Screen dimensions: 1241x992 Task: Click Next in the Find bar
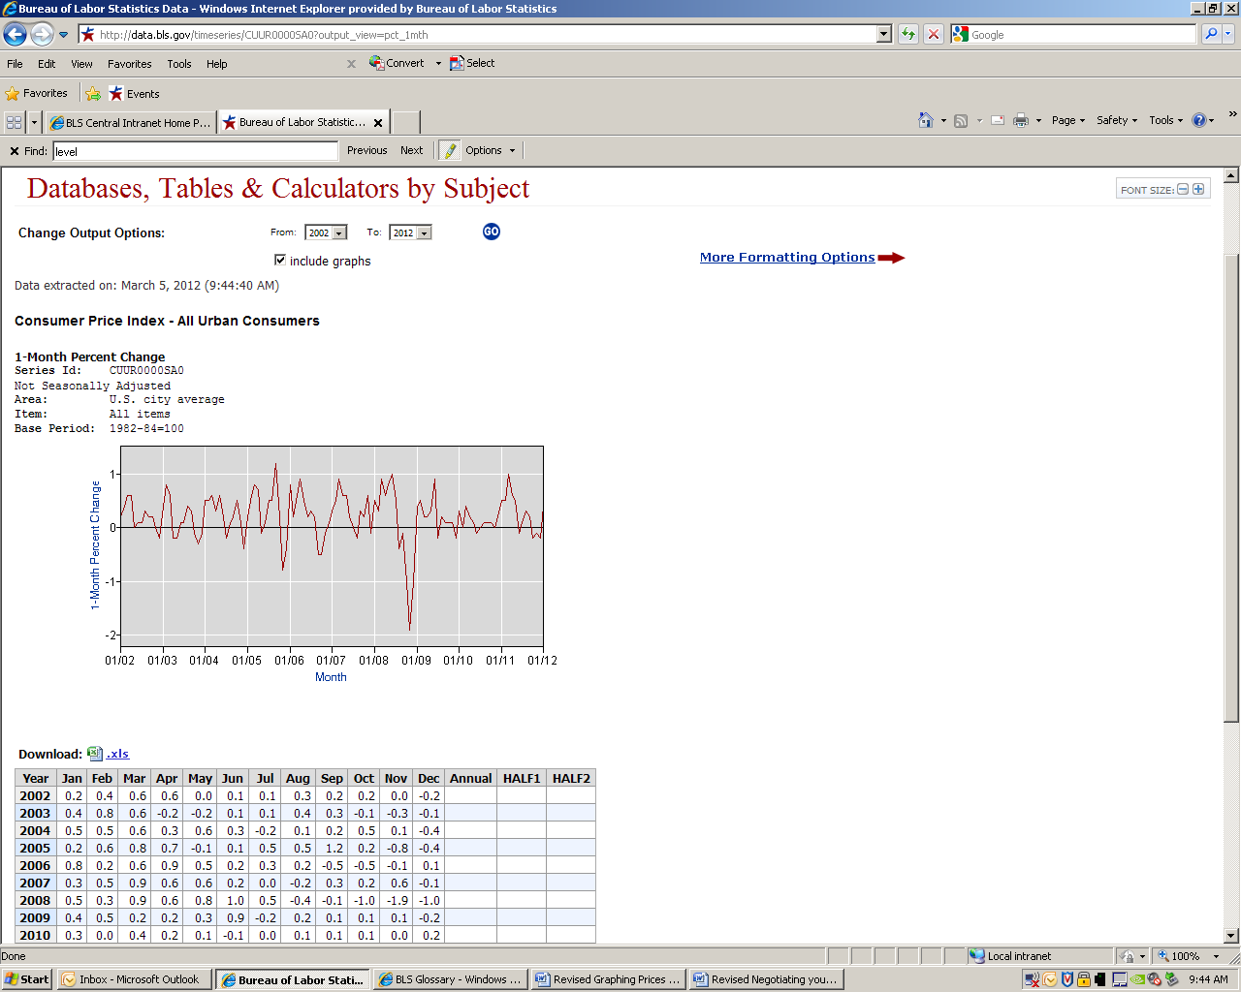pos(411,150)
